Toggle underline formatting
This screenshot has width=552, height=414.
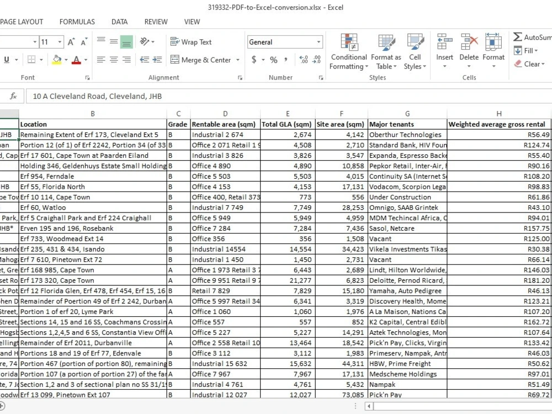[x=6, y=60]
